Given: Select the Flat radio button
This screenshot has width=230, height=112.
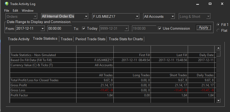Looking at the screenshot, I should [218, 30].
